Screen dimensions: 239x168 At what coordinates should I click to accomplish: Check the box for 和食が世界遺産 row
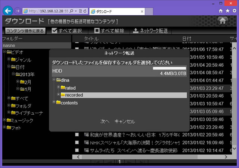[x=77, y=135]
